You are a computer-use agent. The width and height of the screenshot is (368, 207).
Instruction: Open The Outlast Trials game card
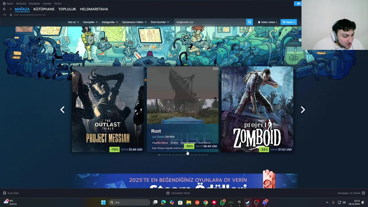click(x=108, y=109)
